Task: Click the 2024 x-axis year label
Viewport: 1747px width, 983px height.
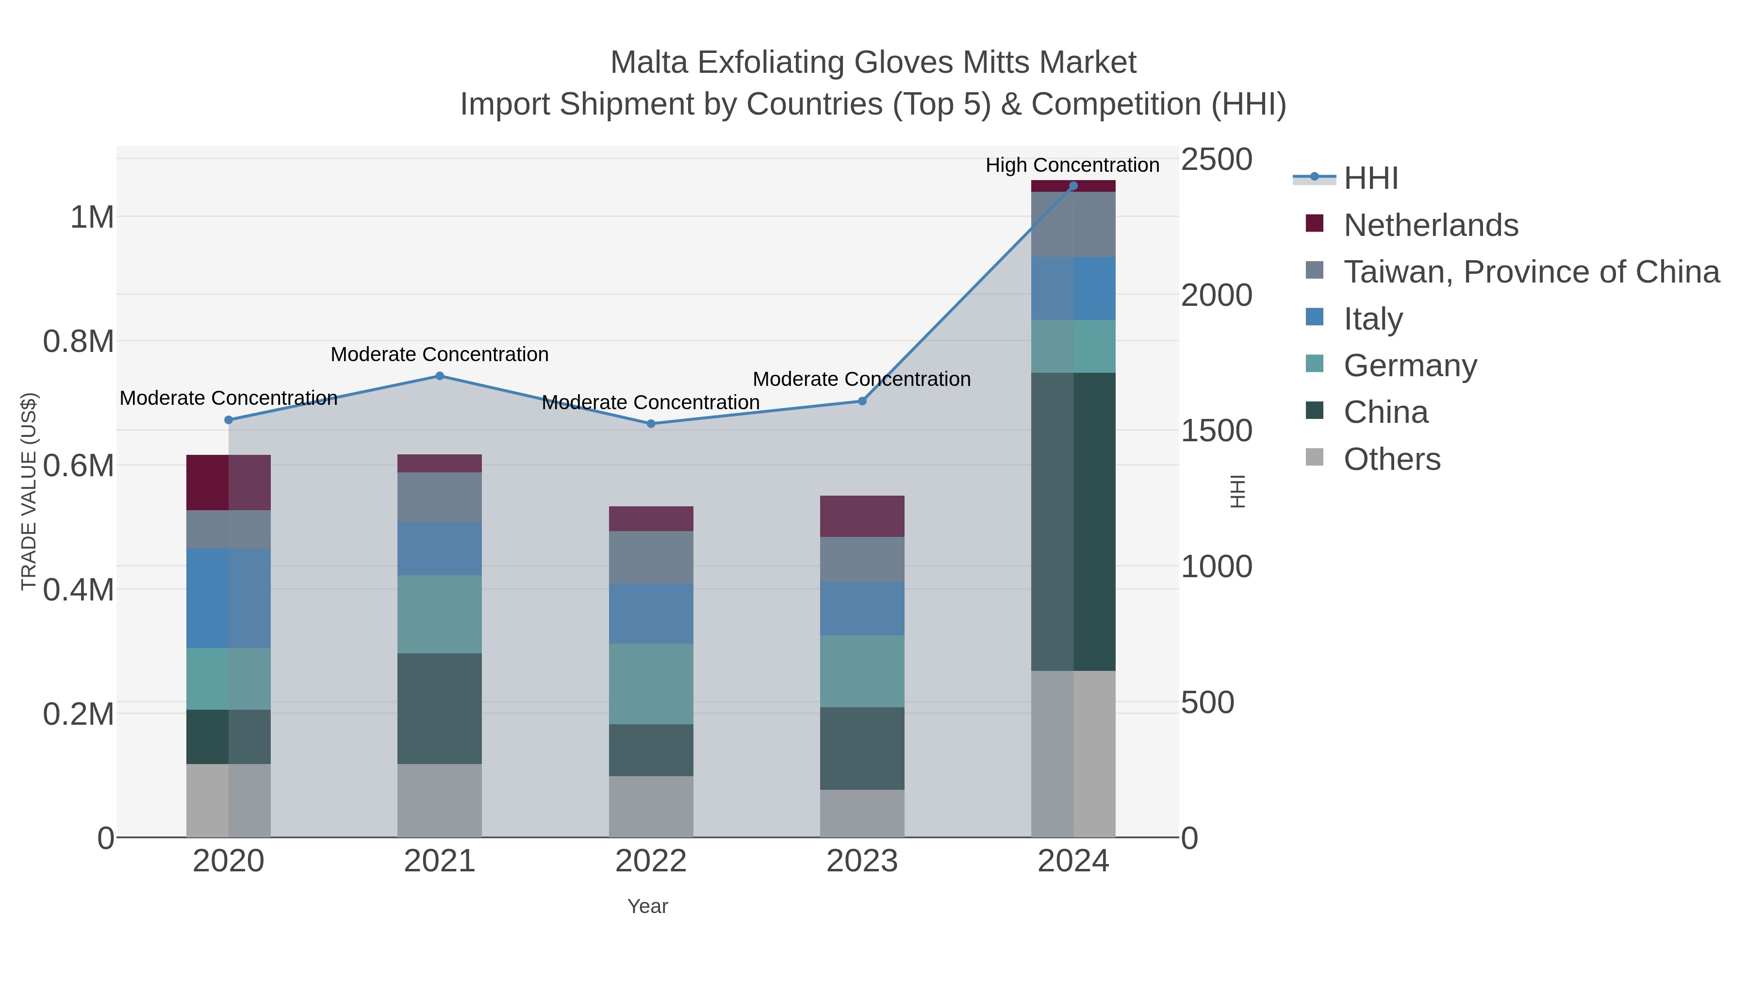Action: pos(1073,862)
